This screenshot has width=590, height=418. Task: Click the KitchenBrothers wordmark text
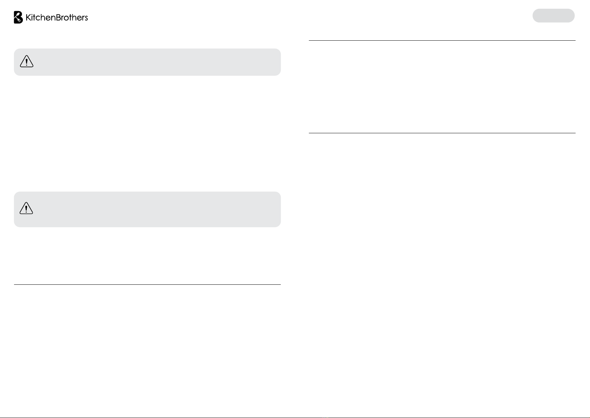coord(57,18)
